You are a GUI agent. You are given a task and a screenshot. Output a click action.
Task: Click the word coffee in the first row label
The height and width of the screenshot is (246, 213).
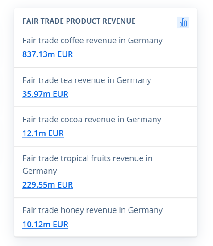[x=72, y=40]
